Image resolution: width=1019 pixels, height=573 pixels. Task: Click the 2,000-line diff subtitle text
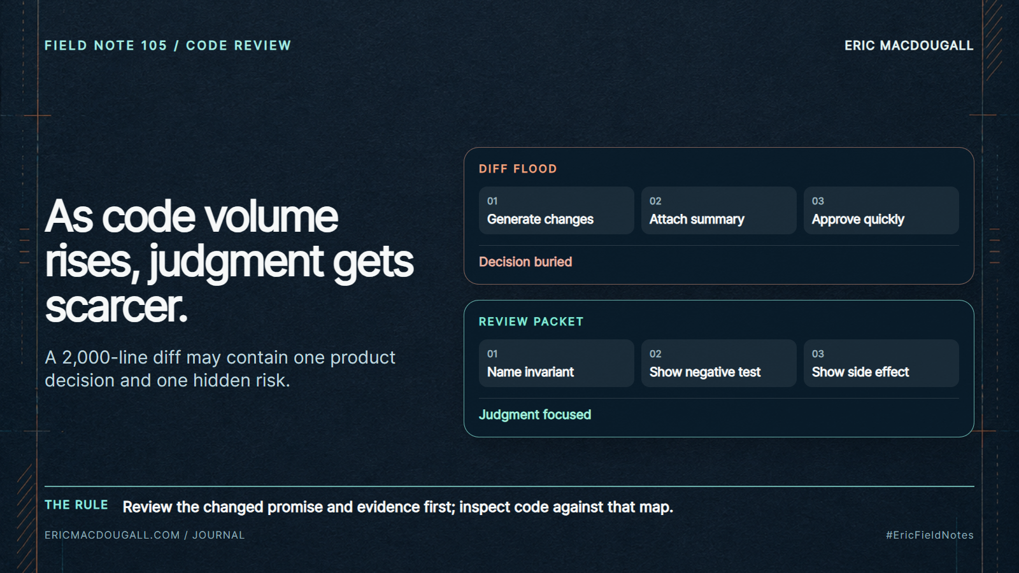pyautogui.click(x=220, y=369)
